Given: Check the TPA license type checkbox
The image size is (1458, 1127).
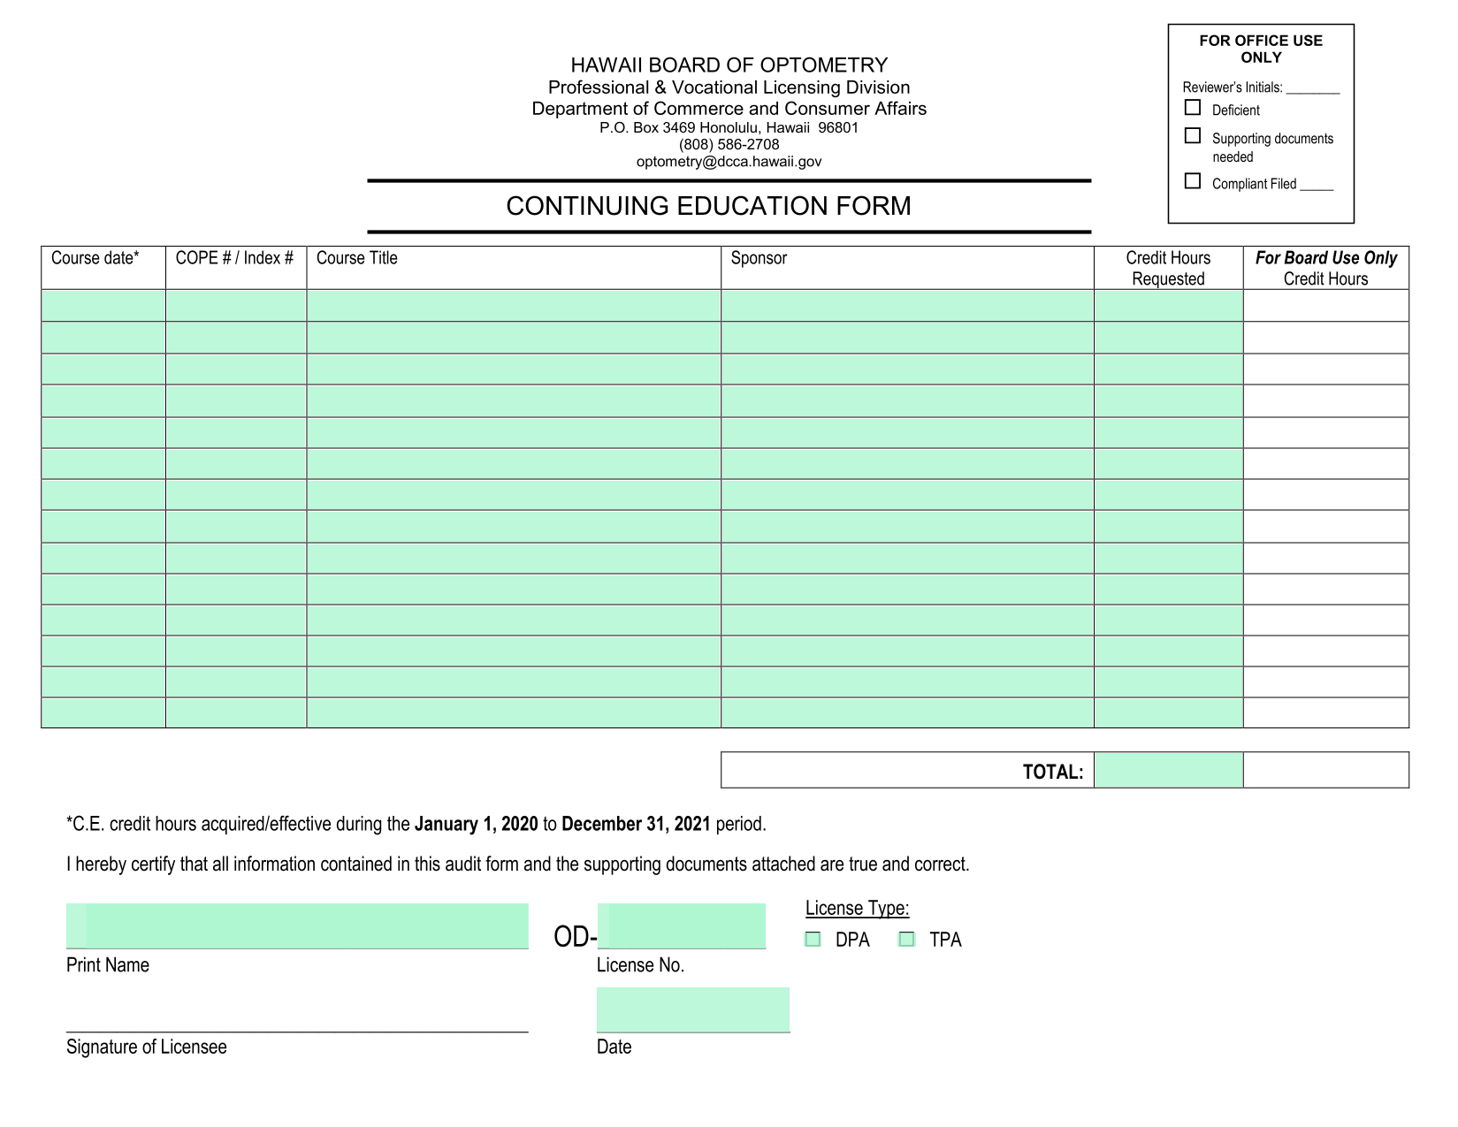Looking at the screenshot, I should (906, 939).
